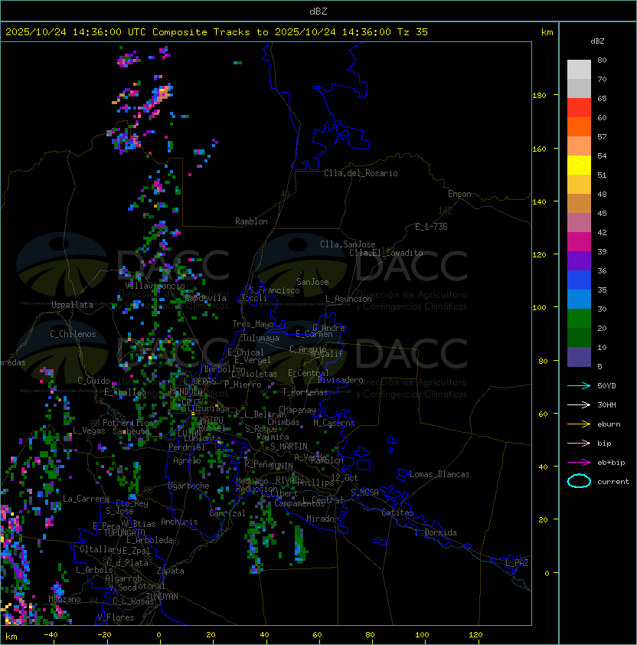Click the yellow eburn arrow in legend
The width and height of the screenshot is (637, 645).
tap(579, 424)
